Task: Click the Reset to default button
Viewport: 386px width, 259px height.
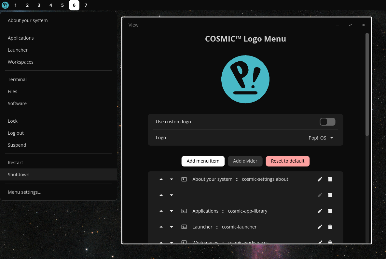Action: pyautogui.click(x=287, y=161)
